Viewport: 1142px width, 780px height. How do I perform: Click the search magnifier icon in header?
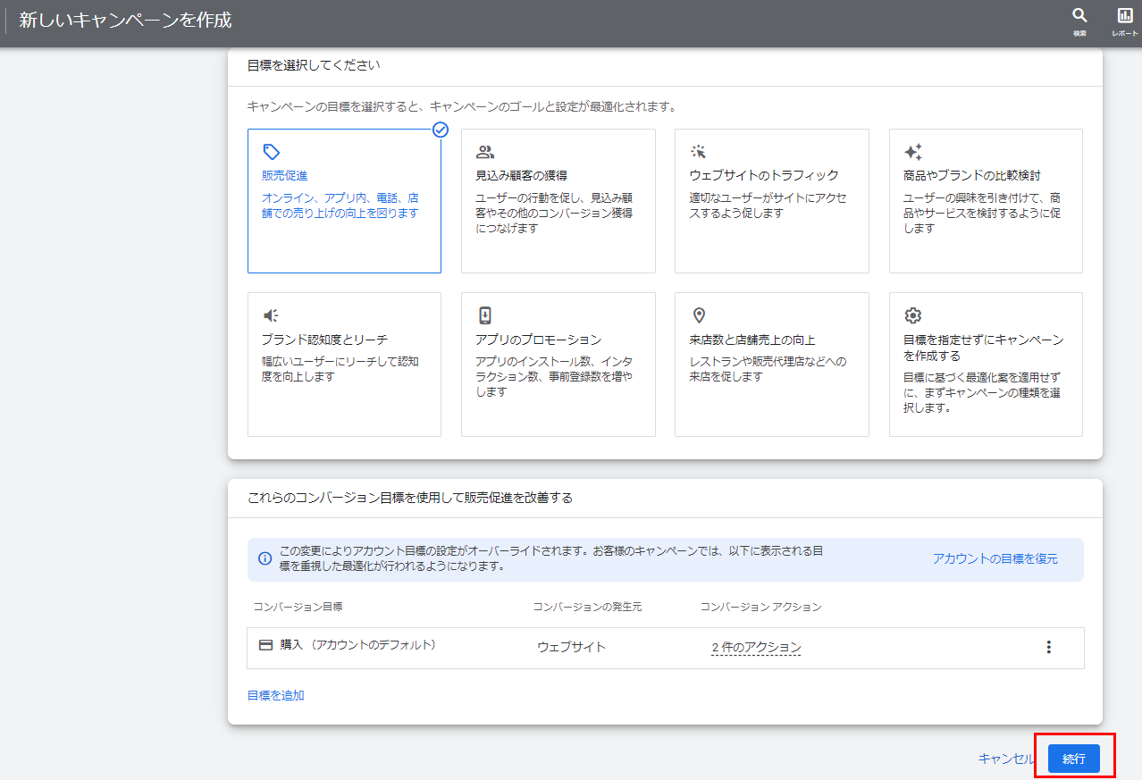click(x=1079, y=16)
